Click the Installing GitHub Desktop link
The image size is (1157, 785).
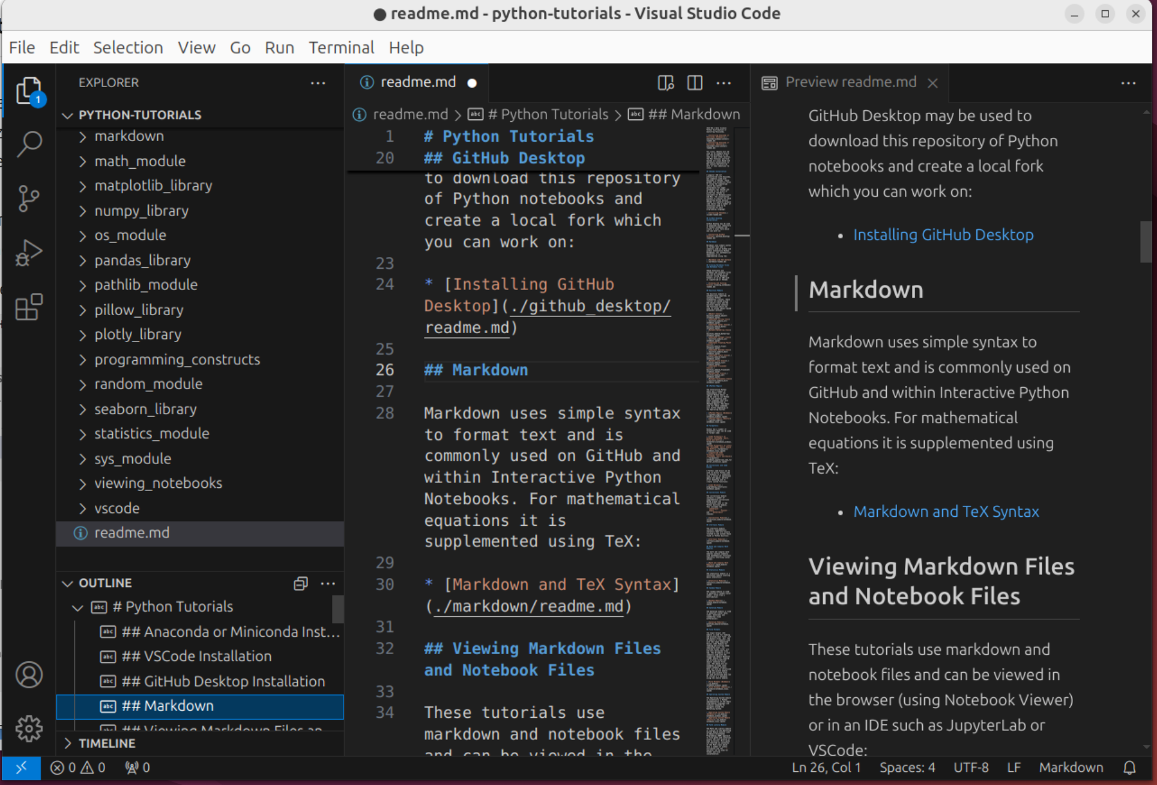943,235
